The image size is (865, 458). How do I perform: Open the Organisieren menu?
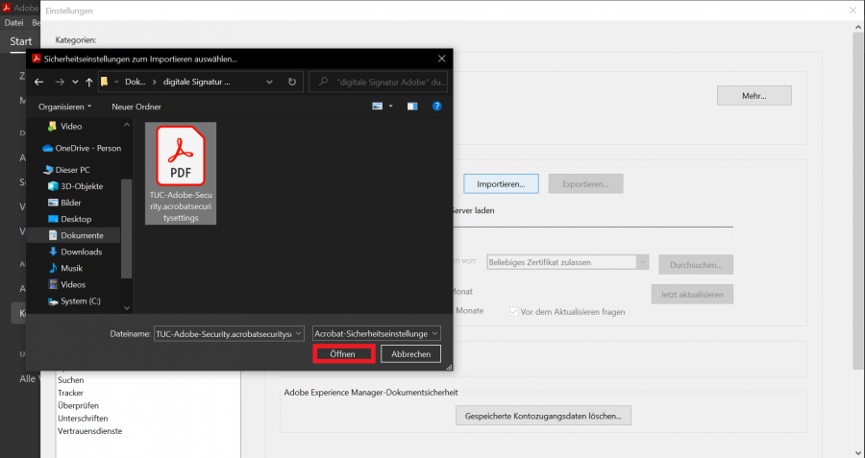click(x=64, y=107)
